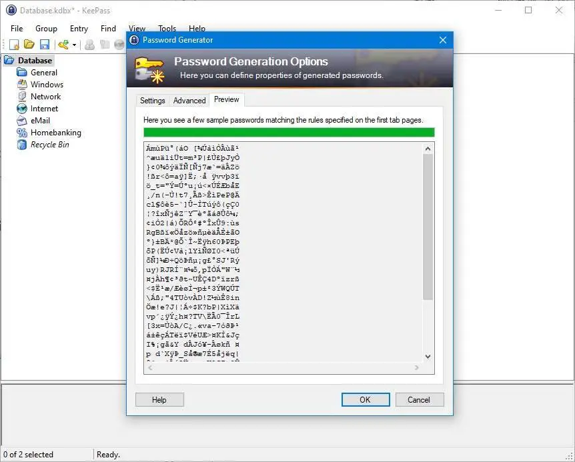
Task: Open the Add Entry dropdown arrow
Action: pyautogui.click(x=75, y=45)
